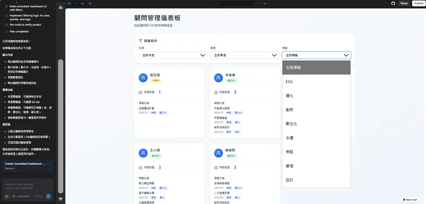This screenshot has height=204, width=426.
Task: Select 策略 tag option in dropdown list
Action: 317,152
